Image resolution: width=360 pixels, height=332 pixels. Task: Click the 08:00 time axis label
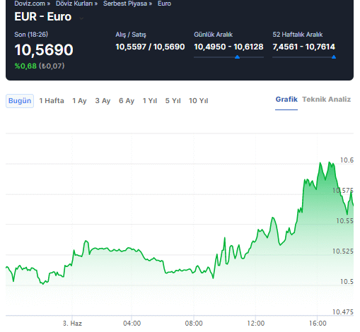tap(194, 323)
